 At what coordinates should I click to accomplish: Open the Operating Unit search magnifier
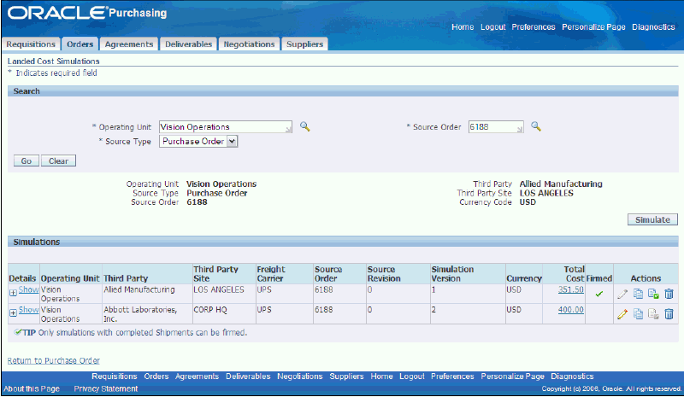click(x=305, y=127)
